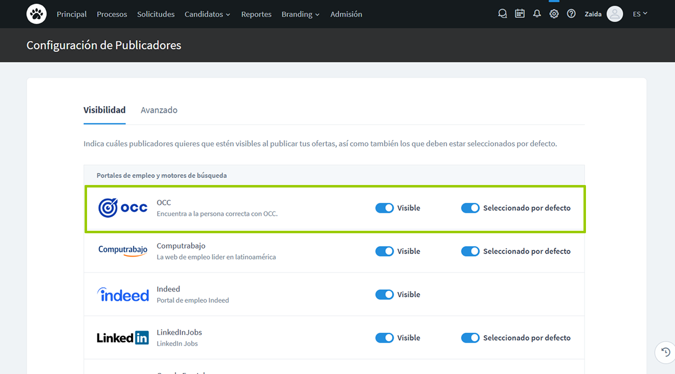Open settings with the gear icon
The width and height of the screenshot is (675, 374).
(554, 13)
